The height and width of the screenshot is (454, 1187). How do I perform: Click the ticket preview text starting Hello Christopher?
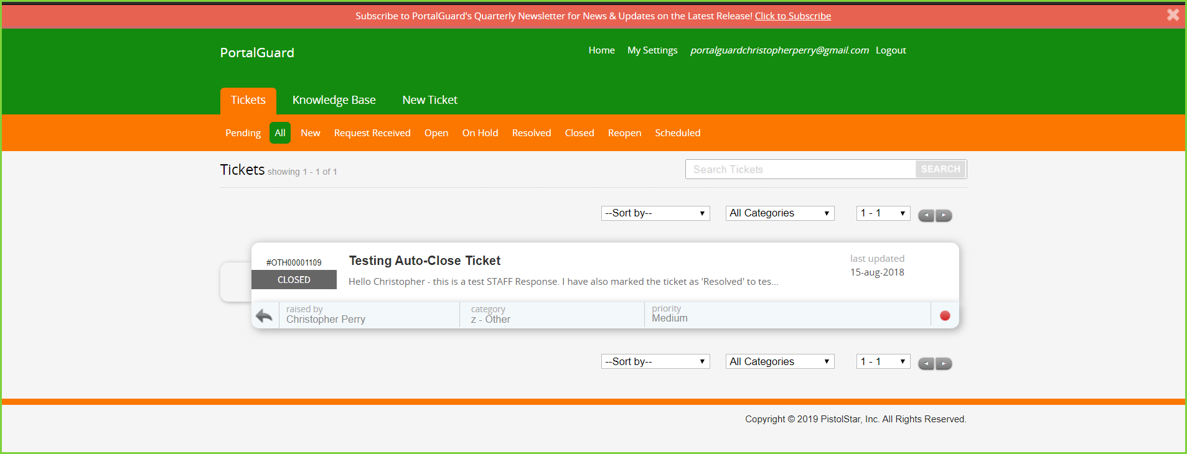coord(563,282)
